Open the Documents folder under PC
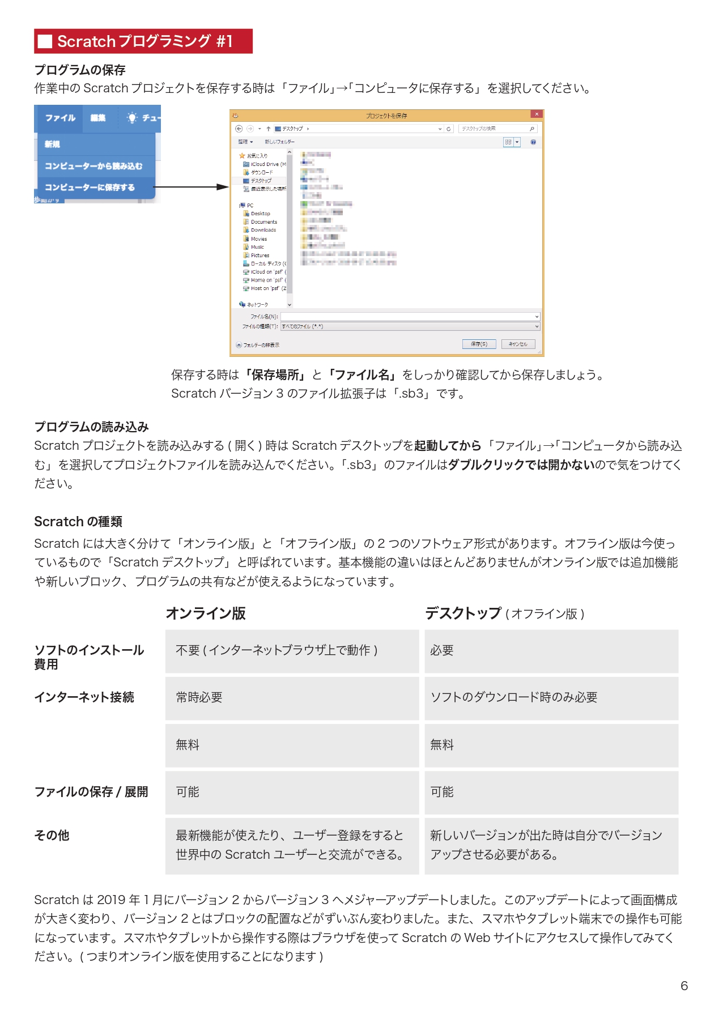The image size is (723, 1014). 260,222
